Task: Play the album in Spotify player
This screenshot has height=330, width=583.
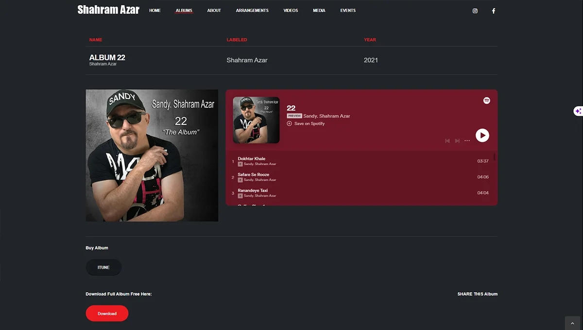Action: pos(482,135)
